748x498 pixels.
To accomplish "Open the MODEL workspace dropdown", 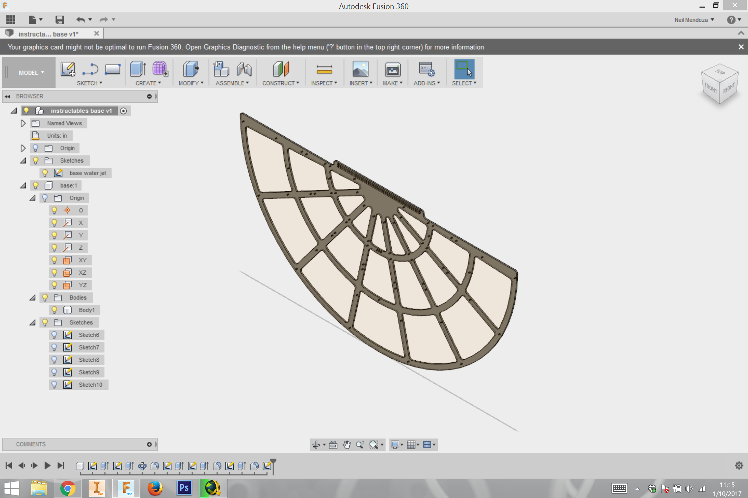I will click(31, 73).
